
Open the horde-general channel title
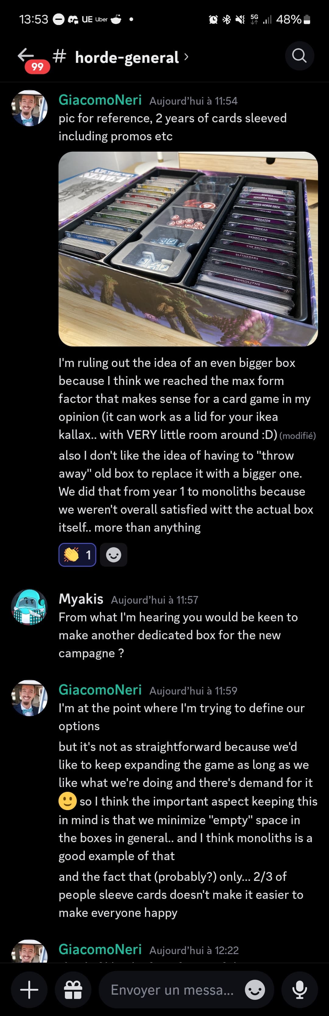pyautogui.click(x=127, y=58)
